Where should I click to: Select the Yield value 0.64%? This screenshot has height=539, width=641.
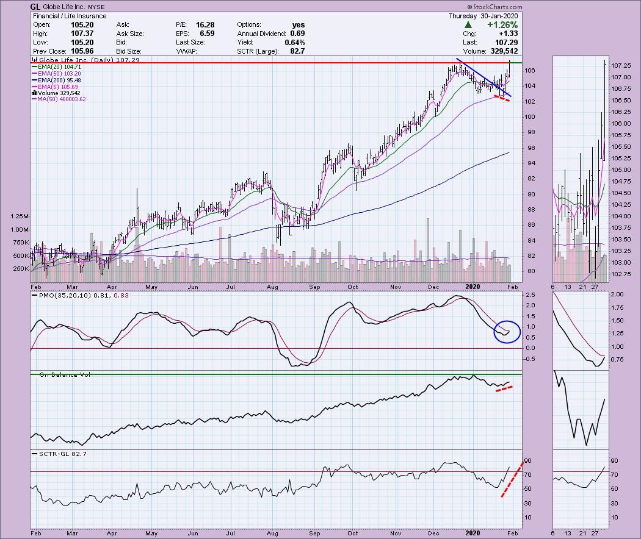click(x=295, y=43)
